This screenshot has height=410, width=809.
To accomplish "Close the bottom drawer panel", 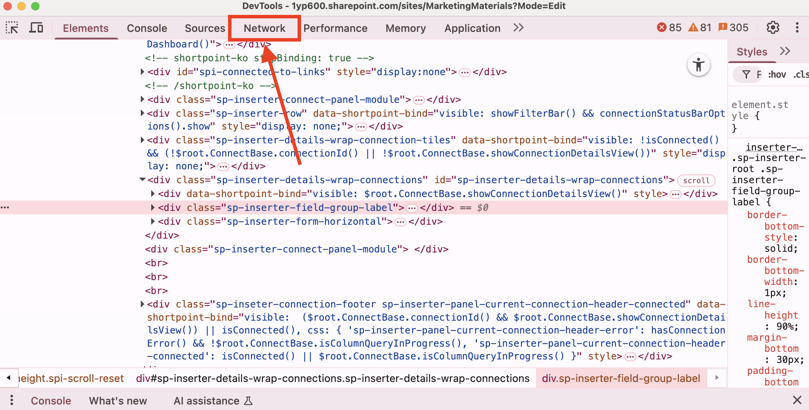I will (797, 400).
